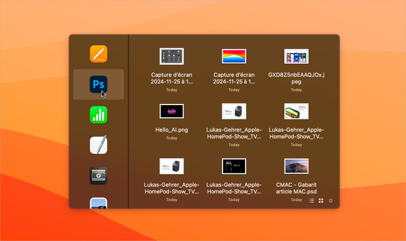Select the TextEdit app icon in the sidebar
The width and height of the screenshot is (406, 241).
(x=98, y=145)
